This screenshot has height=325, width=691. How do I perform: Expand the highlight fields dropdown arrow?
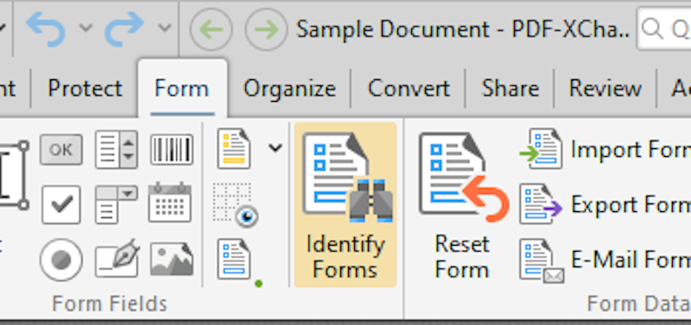point(276,147)
